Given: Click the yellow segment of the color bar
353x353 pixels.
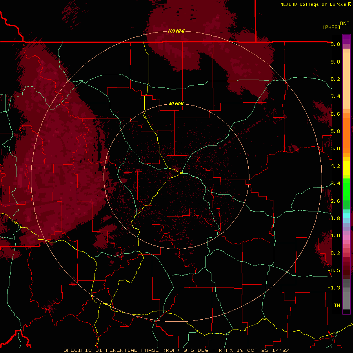Looking at the screenshot, I should 346,168.
